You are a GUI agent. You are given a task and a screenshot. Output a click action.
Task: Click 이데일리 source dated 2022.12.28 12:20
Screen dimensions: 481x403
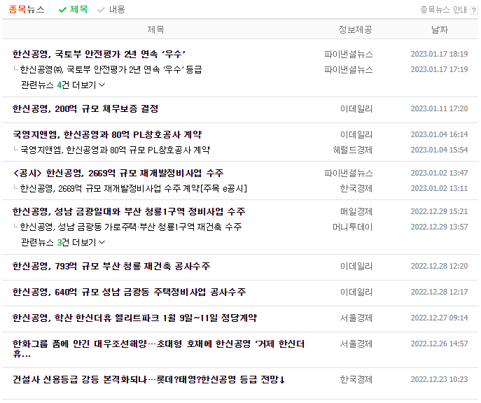pyautogui.click(x=356, y=266)
